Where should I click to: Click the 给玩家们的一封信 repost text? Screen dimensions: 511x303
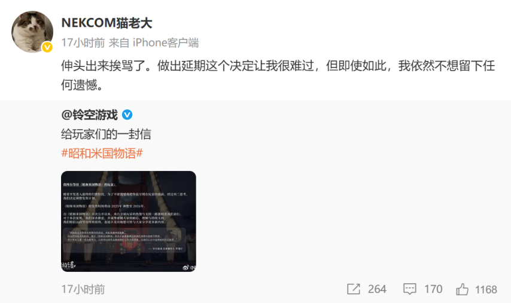[106, 134]
